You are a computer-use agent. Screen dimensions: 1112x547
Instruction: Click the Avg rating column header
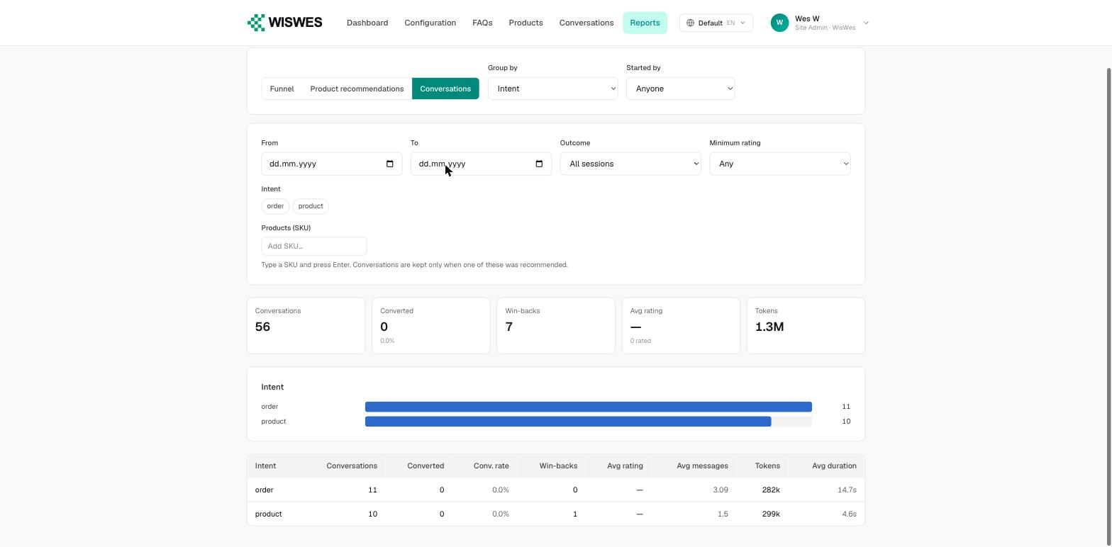tap(625, 466)
